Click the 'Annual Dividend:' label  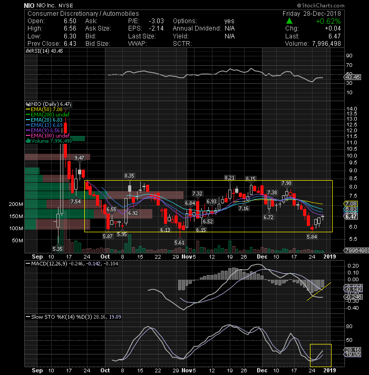197,28
